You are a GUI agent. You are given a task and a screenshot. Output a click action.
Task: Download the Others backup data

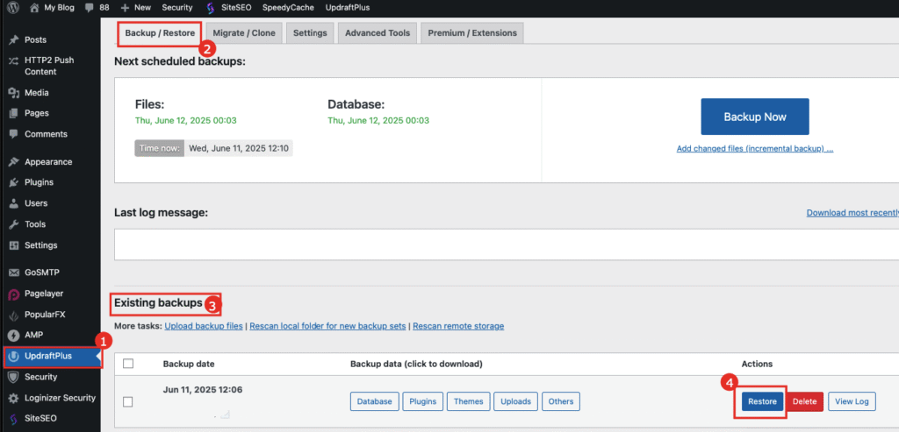pos(561,401)
